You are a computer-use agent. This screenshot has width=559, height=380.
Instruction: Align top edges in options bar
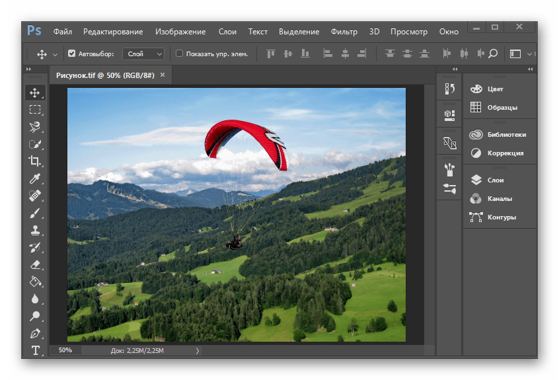pyautogui.click(x=271, y=54)
